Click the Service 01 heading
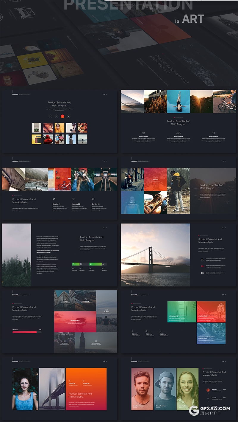Image resolution: width=238 pixels, height=422 pixels. point(56,204)
